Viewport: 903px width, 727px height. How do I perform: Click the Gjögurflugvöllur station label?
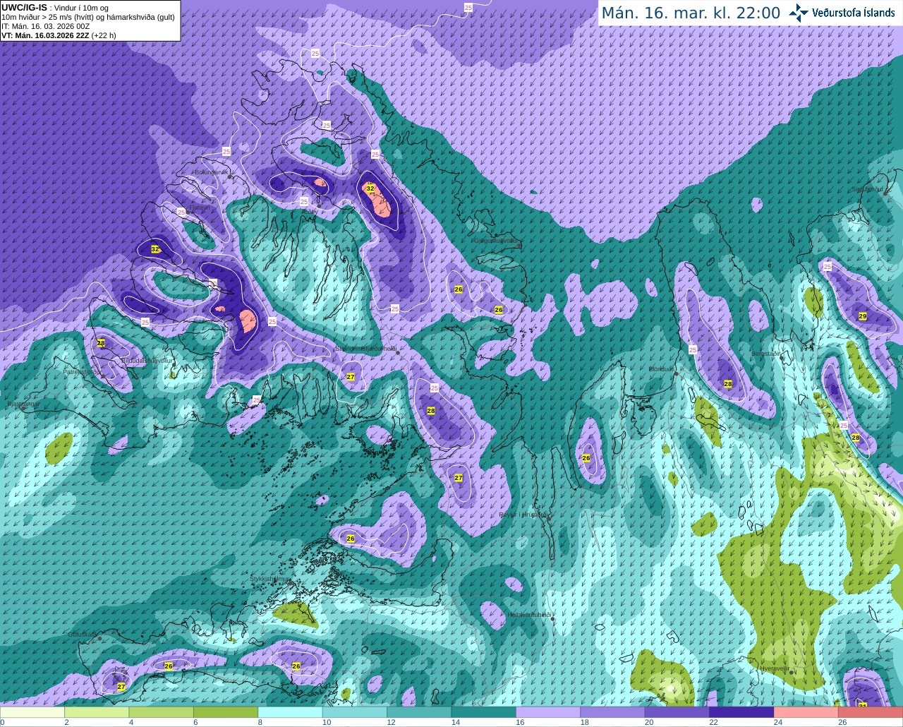pos(498,241)
